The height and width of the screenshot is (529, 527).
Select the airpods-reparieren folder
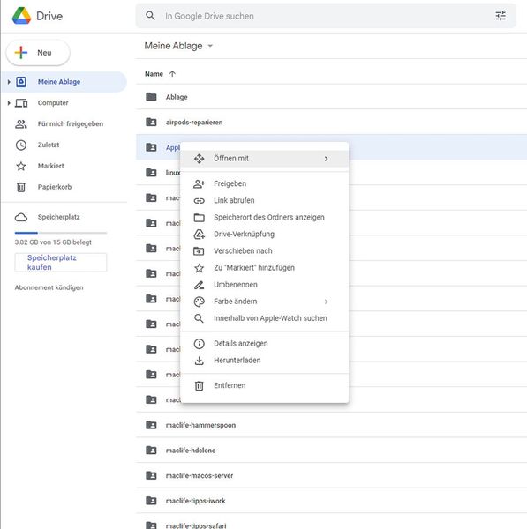pos(331,123)
